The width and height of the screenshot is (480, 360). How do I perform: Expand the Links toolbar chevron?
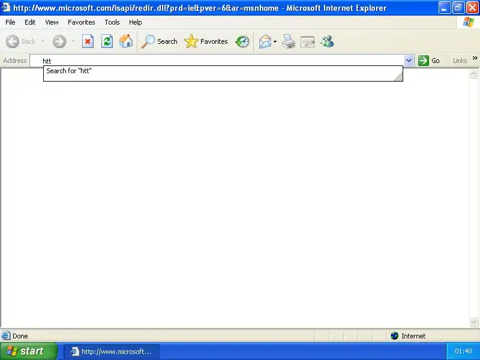click(475, 58)
